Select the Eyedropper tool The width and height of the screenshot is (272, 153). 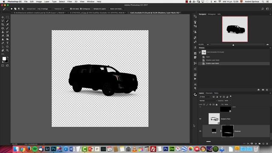tap(7, 25)
